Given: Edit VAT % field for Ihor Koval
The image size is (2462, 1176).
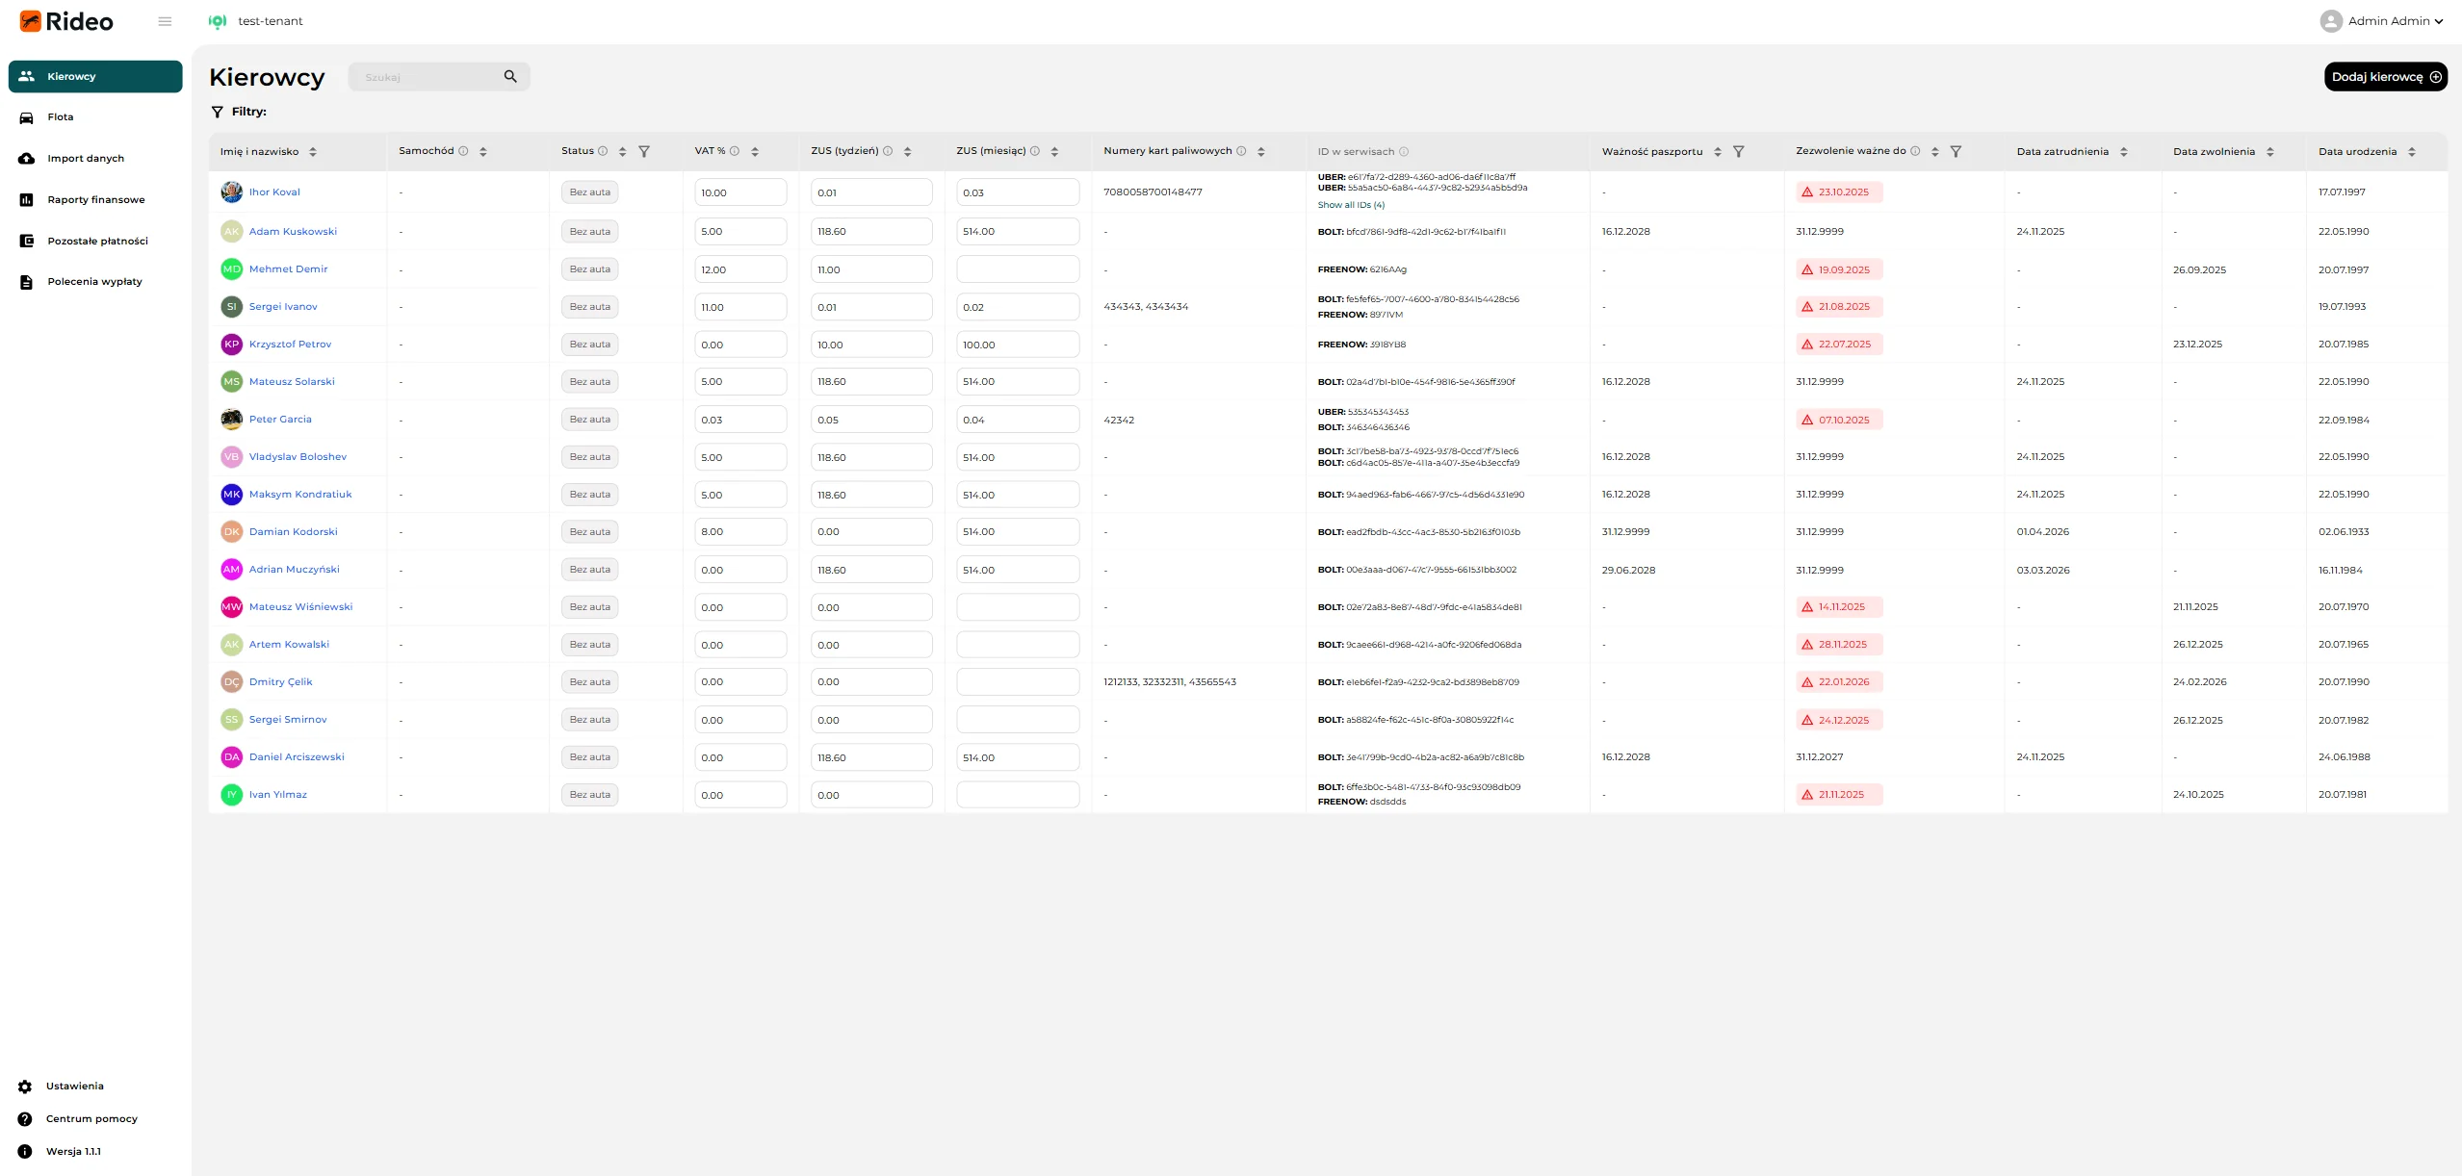Looking at the screenshot, I should 740,192.
